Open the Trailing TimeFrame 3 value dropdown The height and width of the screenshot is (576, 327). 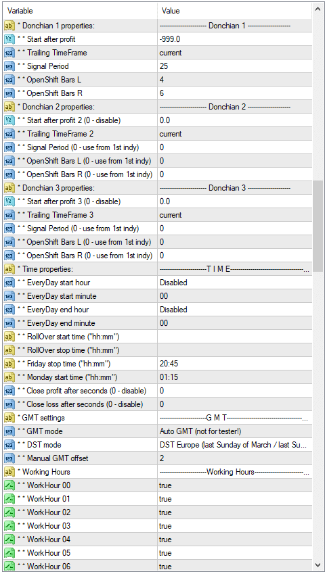(235, 215)
